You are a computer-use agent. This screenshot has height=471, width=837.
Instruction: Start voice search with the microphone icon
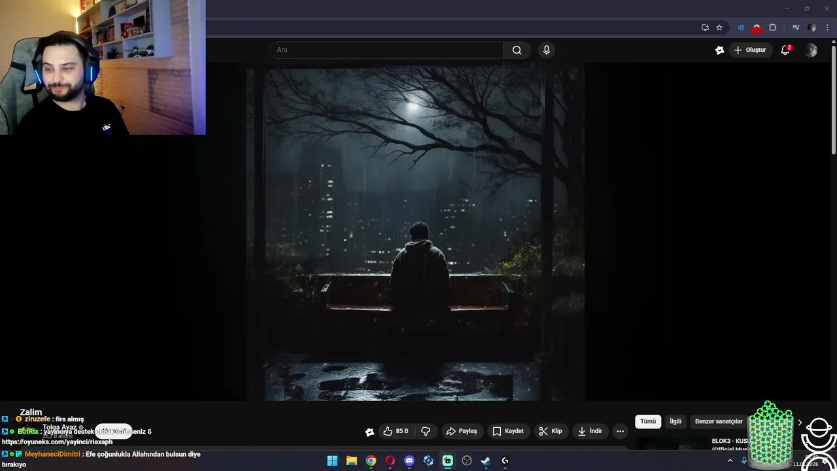pos(547,50)
